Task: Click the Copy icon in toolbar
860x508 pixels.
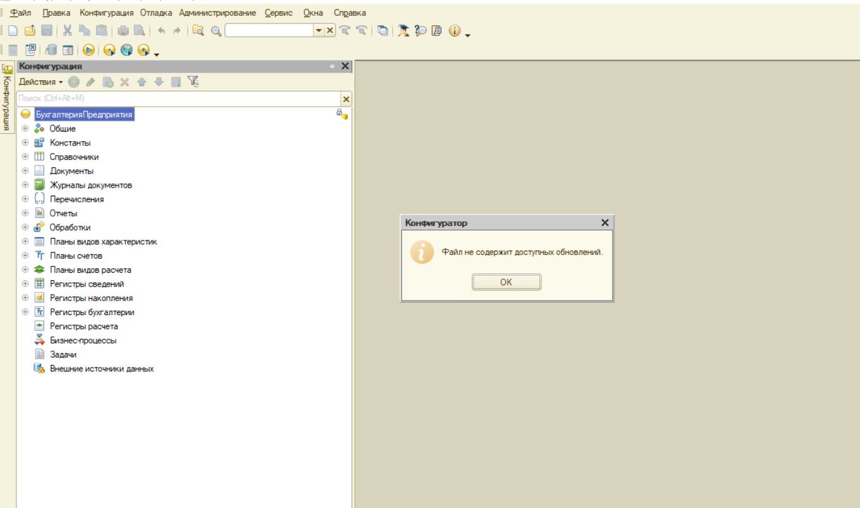Action: 84,30
